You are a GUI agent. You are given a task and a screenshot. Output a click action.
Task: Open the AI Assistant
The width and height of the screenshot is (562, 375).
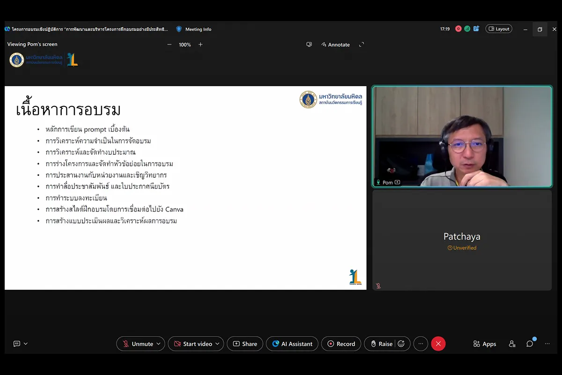(292, 344)
